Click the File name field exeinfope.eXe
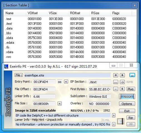The height and width of the screenshot is (133, 141). pyautogui.click(x=67, y=75)
